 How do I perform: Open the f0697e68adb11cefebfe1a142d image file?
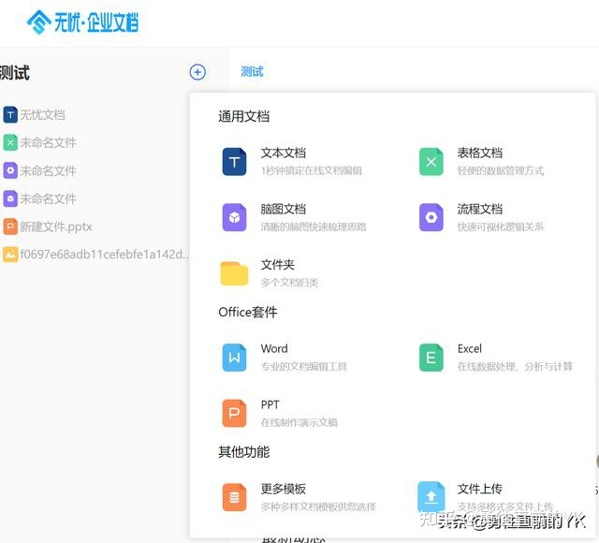tap(104, 255)
